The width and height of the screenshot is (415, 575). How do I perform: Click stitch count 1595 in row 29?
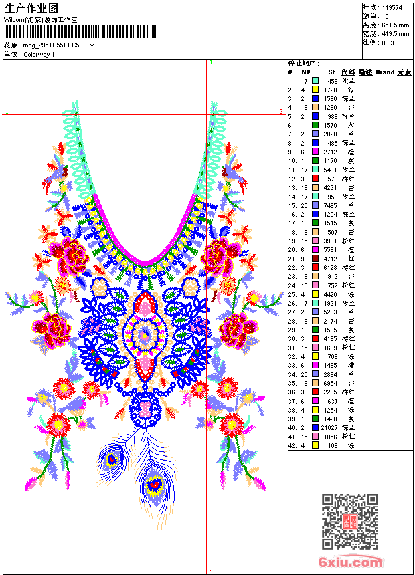pyautogui.click(x=330, y=330)
